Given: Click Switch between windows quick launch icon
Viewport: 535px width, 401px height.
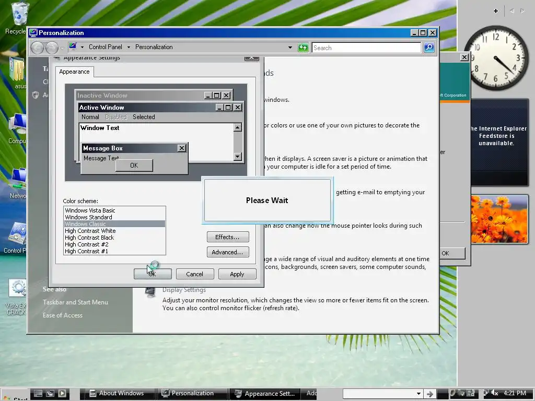Looking at the screenshot, I should click(x=50, y=393).
